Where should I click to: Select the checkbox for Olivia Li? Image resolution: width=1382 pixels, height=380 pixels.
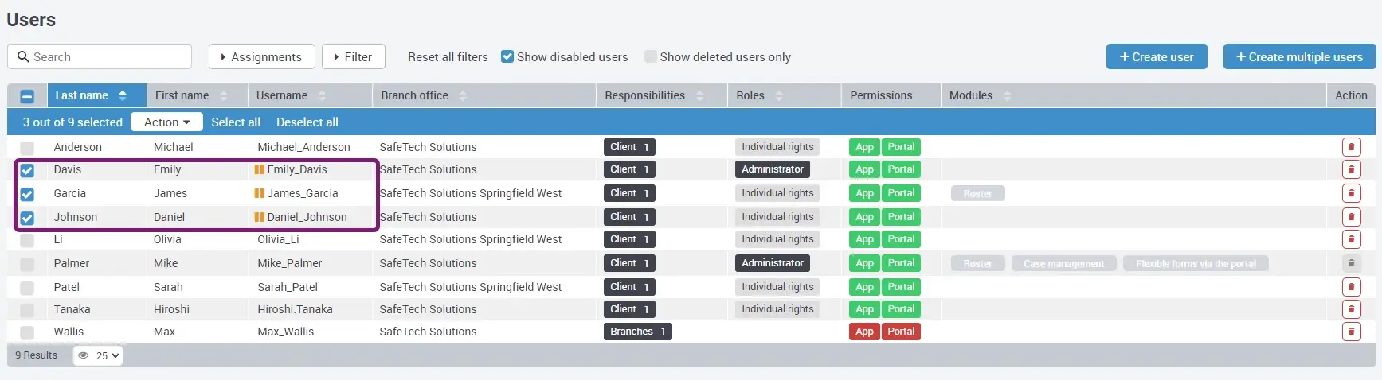coord(27,240)
